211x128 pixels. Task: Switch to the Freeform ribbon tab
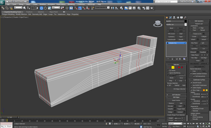pos(29,12)
